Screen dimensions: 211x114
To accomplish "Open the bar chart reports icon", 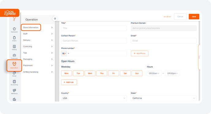I will [14, 99].
